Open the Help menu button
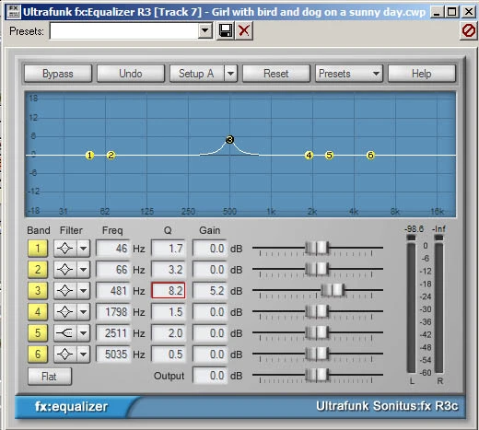 tap(422, 74)
